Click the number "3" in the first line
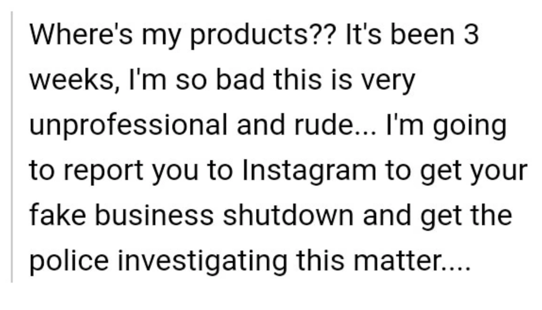The image size is (542, 310). coord(471,35)
